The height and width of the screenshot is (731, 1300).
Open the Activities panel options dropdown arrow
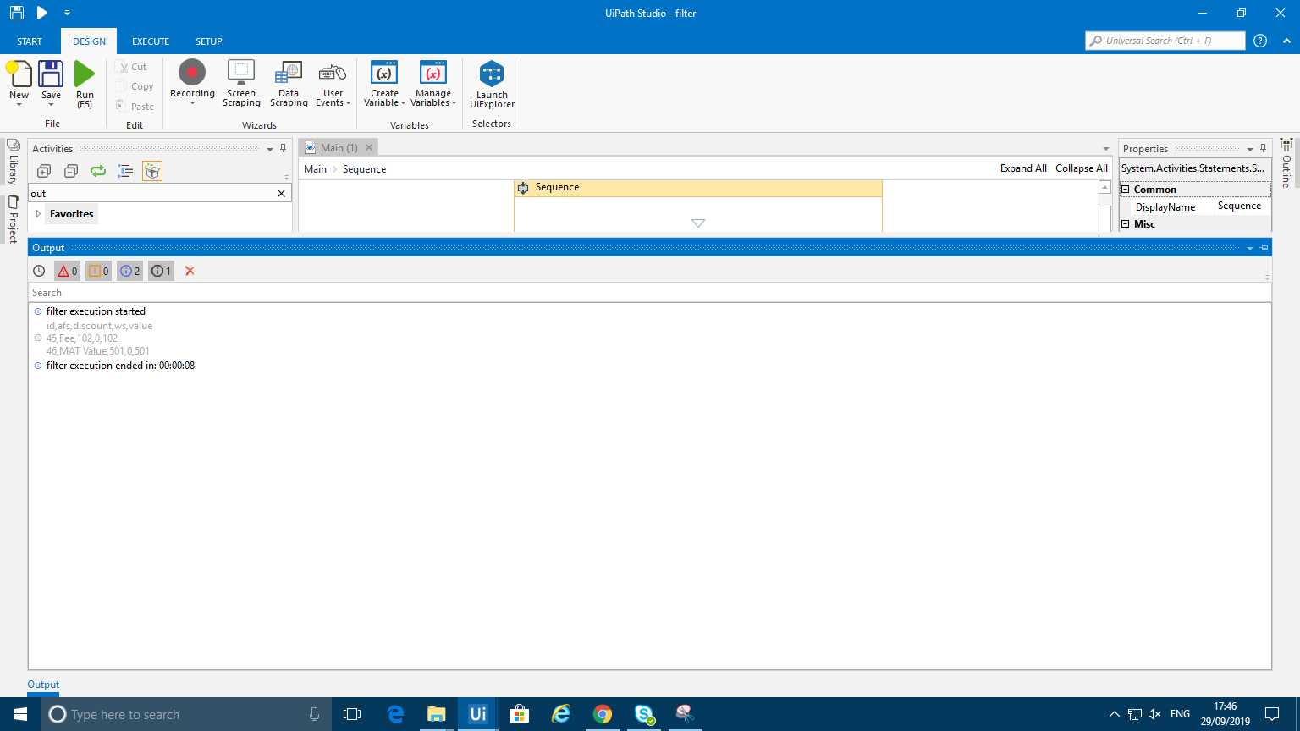coord(270,149)
